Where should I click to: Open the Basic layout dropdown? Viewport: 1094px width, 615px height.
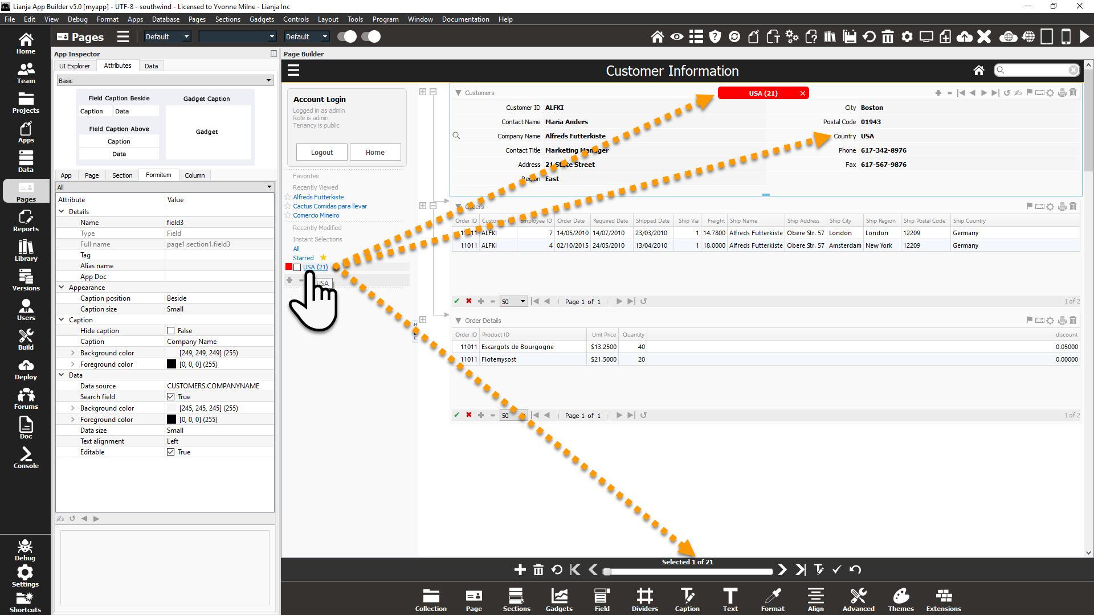point(165,81)
